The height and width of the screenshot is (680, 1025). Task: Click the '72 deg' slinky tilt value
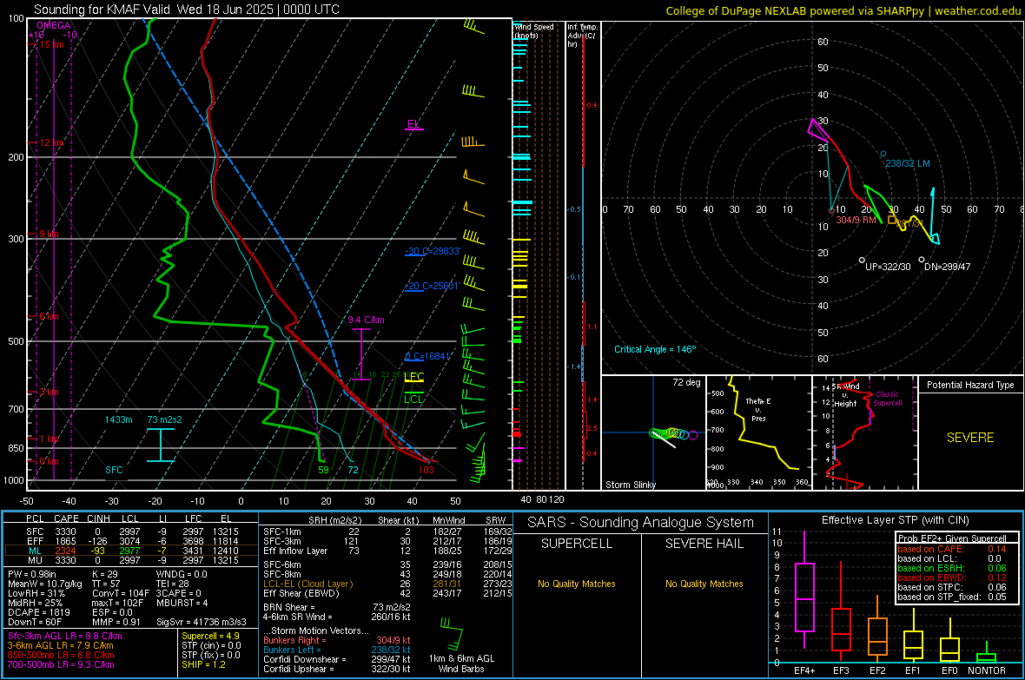[x=686, y=382]
